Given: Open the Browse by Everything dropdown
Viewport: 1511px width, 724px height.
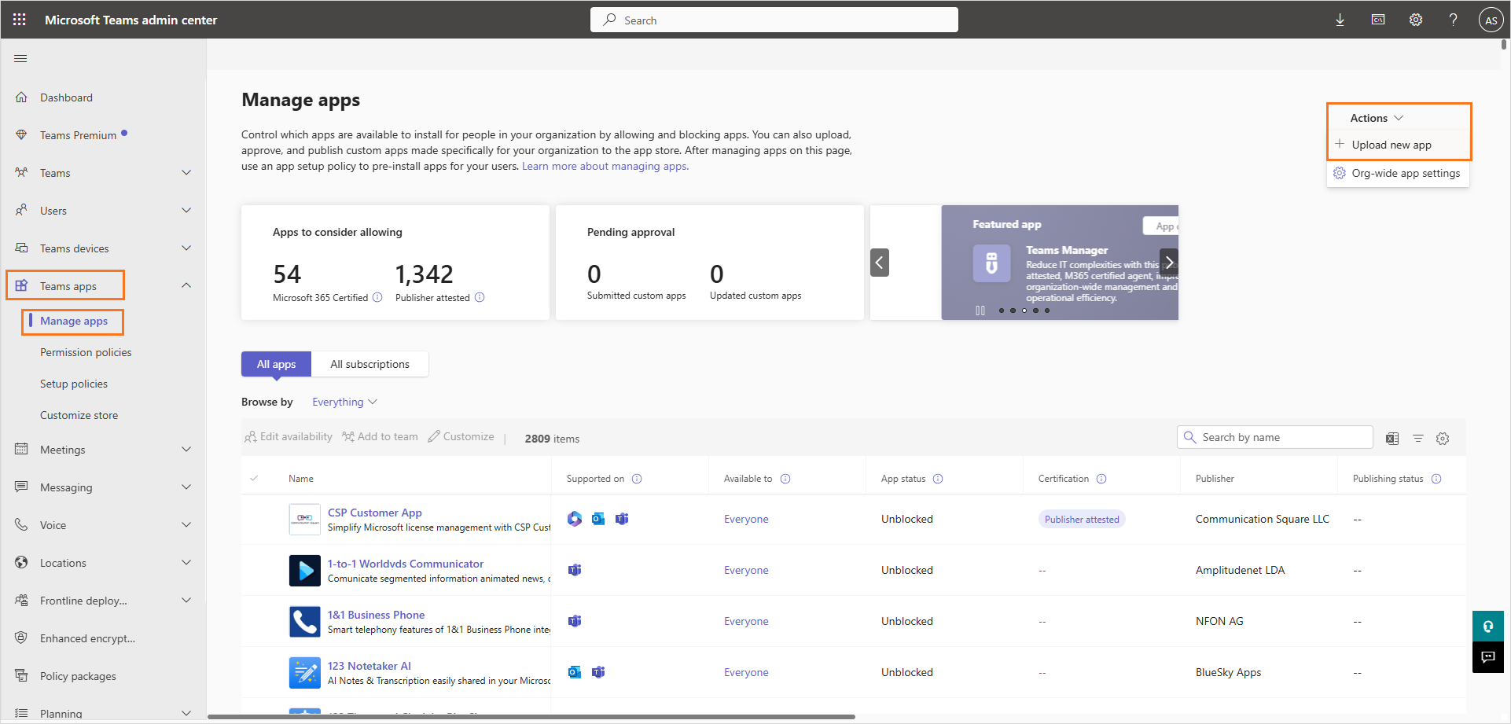Looking at the screenshot, I should pos(344,402).
